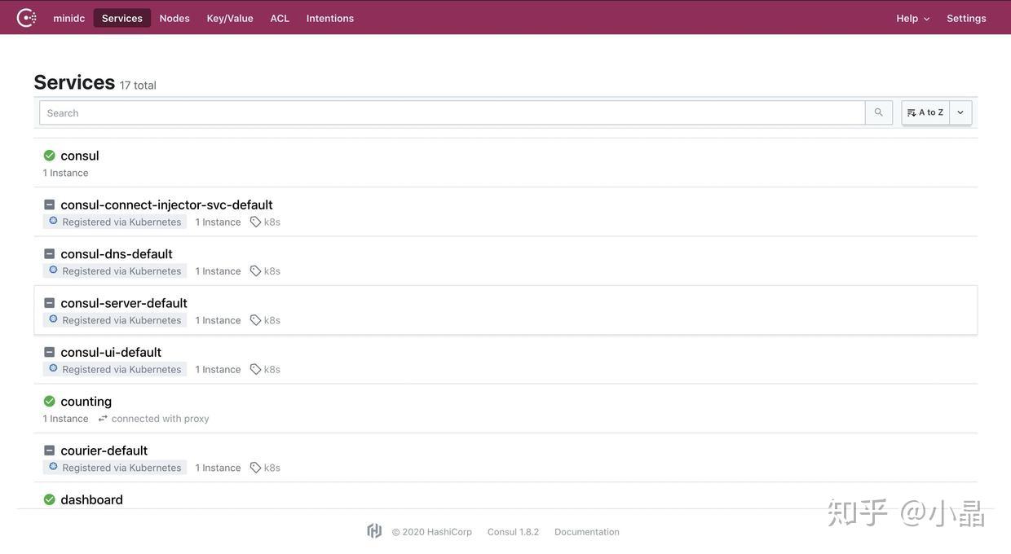Click k8s tag in consul-dns-default row
Screen dimensions: 1011x554
[272, 270]
